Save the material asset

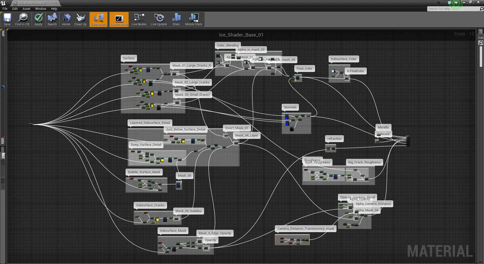pyautogui.click(x=7, y=19)
